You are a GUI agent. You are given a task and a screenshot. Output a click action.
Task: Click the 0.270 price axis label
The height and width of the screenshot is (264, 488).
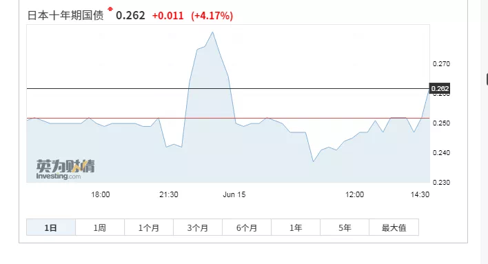point(441,64)
